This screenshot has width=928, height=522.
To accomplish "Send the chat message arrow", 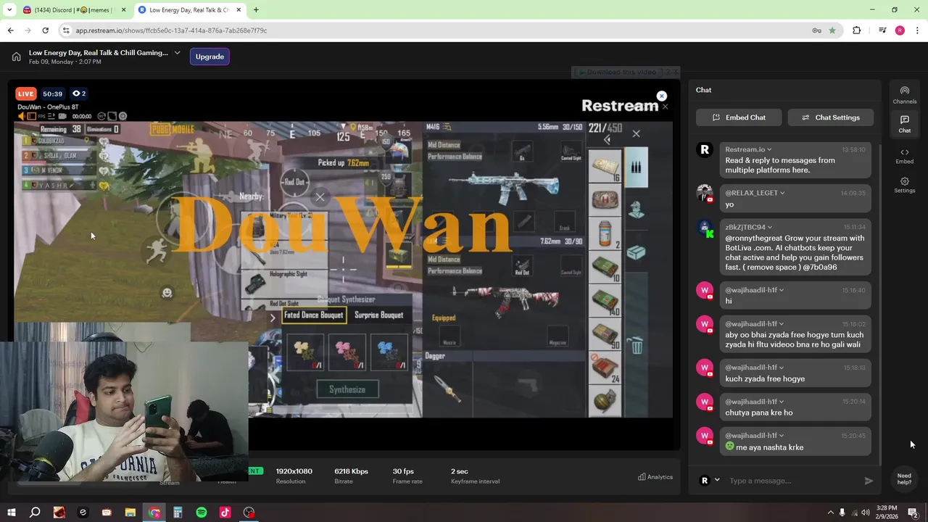I will (x=869, y=481).
